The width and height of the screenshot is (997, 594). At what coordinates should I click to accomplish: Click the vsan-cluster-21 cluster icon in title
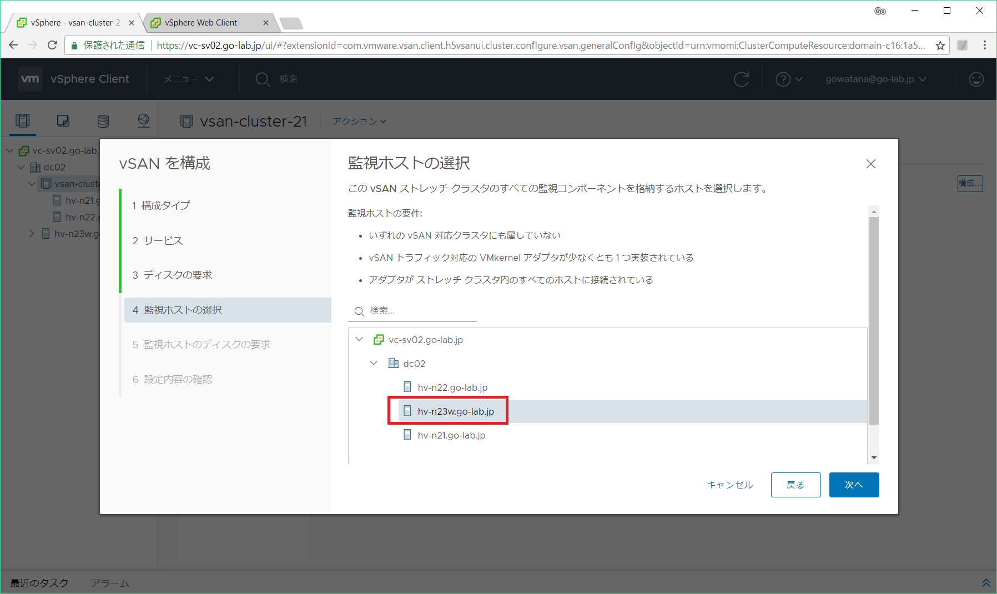tap(187, 121)
